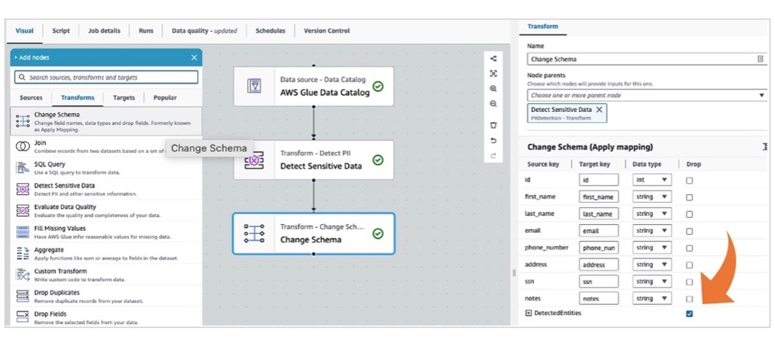Open the Schedules tab
The image size is (775, 344).
[x=270, y=31]
